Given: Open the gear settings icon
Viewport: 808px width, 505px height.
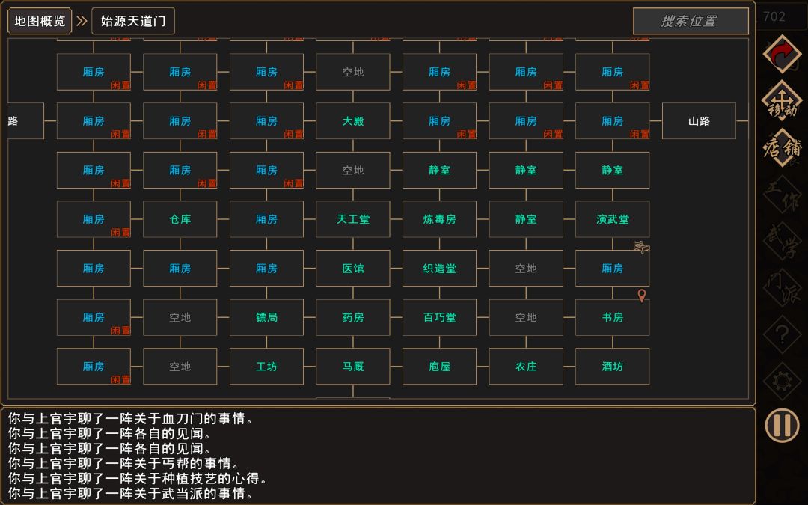Looking at the screenshot, I should pyautogui.click(x=783, y=382).
